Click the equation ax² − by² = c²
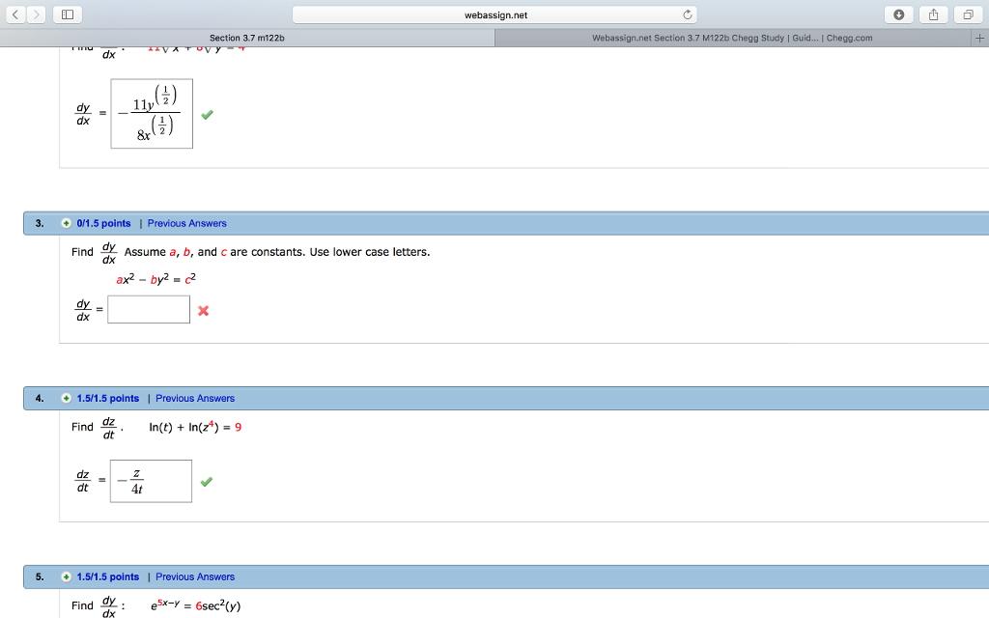 [x=155, y=279]
